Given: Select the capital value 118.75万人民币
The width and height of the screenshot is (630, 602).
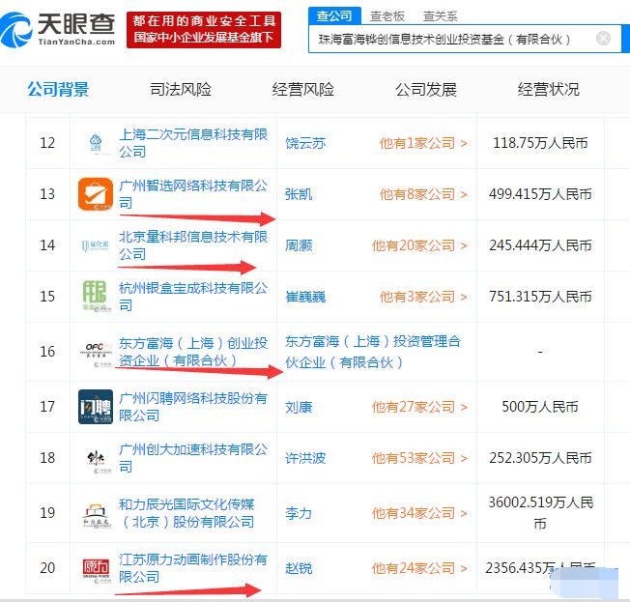Looking at the screenshot, I should (540, 143).
